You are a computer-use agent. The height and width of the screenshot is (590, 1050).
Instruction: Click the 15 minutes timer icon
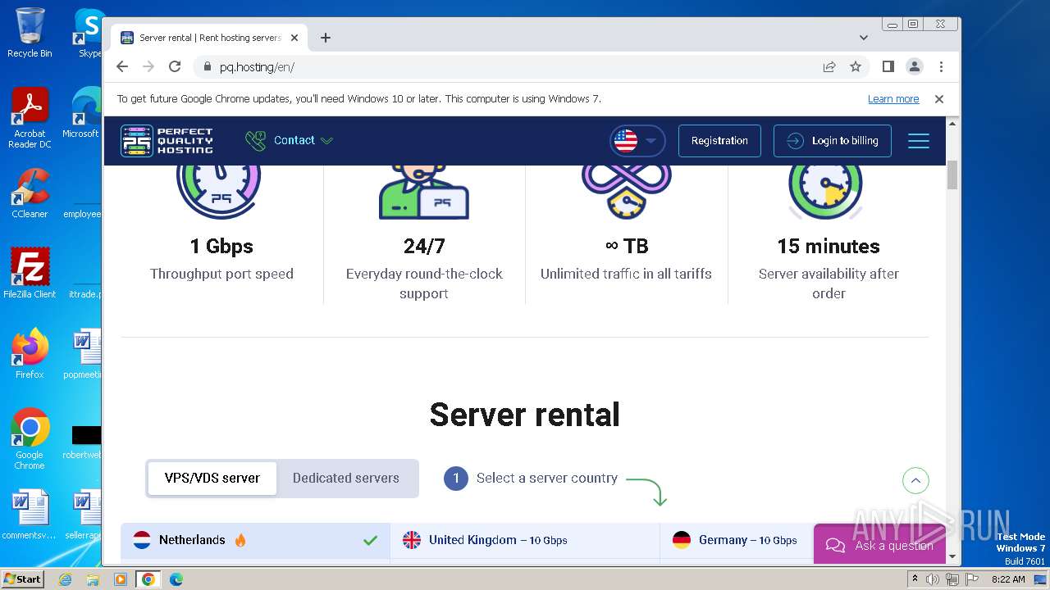click(x=825, y=192)
